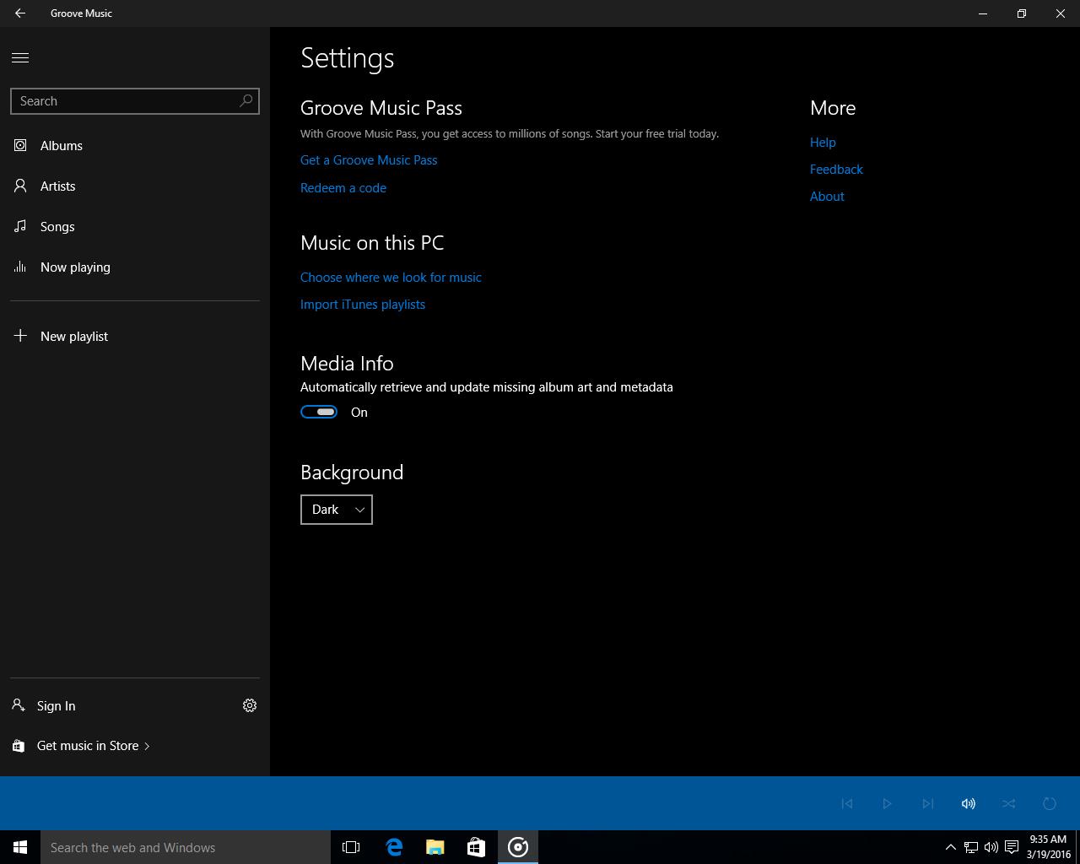Click the Groove Music taskbar icon
Viewport: 1080px width, 864px height.
coord(518,847)
